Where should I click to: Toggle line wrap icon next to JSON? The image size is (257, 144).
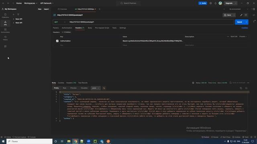[104, 88]
